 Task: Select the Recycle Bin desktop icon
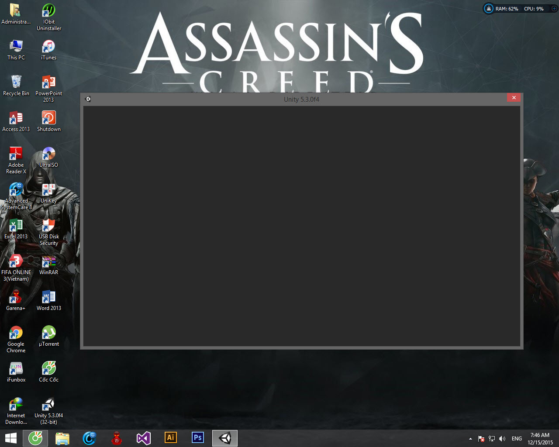pyautogui.click(x=16, y=85)
